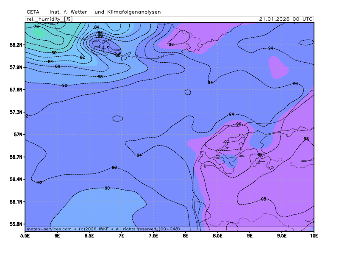Click the boxed % unit symbol
339x254 pixels.
click(68, 19)
